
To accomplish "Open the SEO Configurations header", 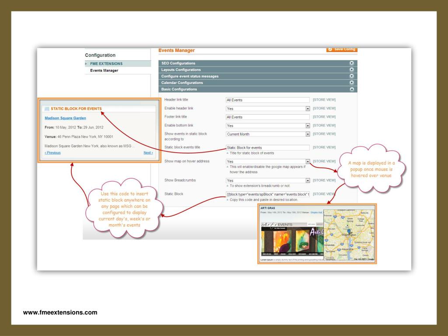I will pyautogui.click(x=258, y=63).
